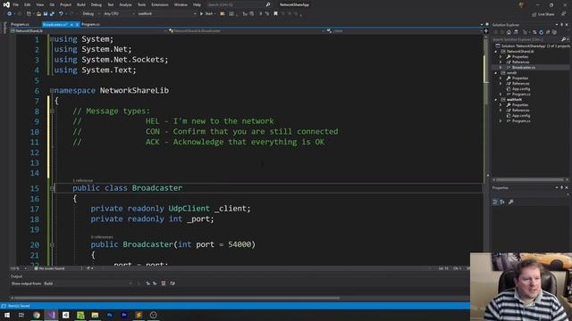
Task: Click the Solution Explorer Home icon
Action: (x=509, y=32)
